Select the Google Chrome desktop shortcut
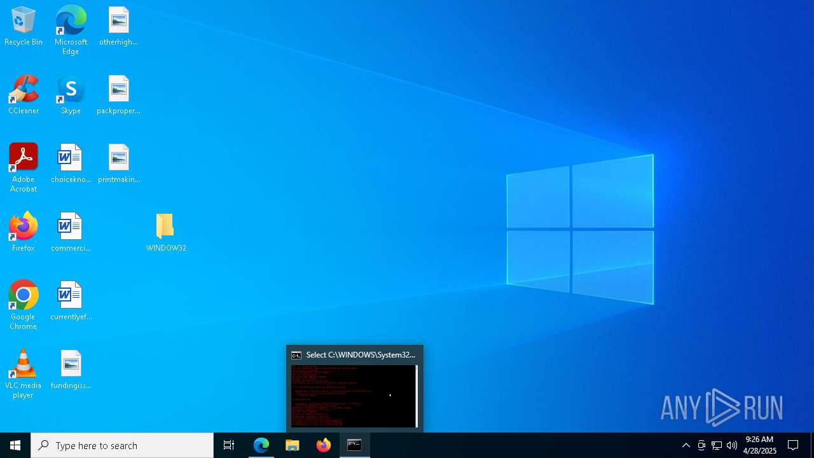 24,305
